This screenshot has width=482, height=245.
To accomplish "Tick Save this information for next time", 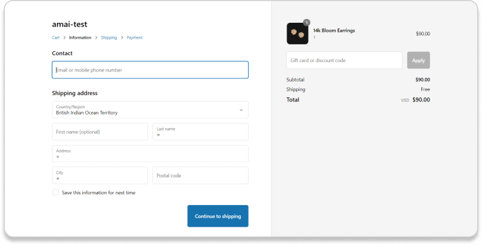I will click(55, 192).
